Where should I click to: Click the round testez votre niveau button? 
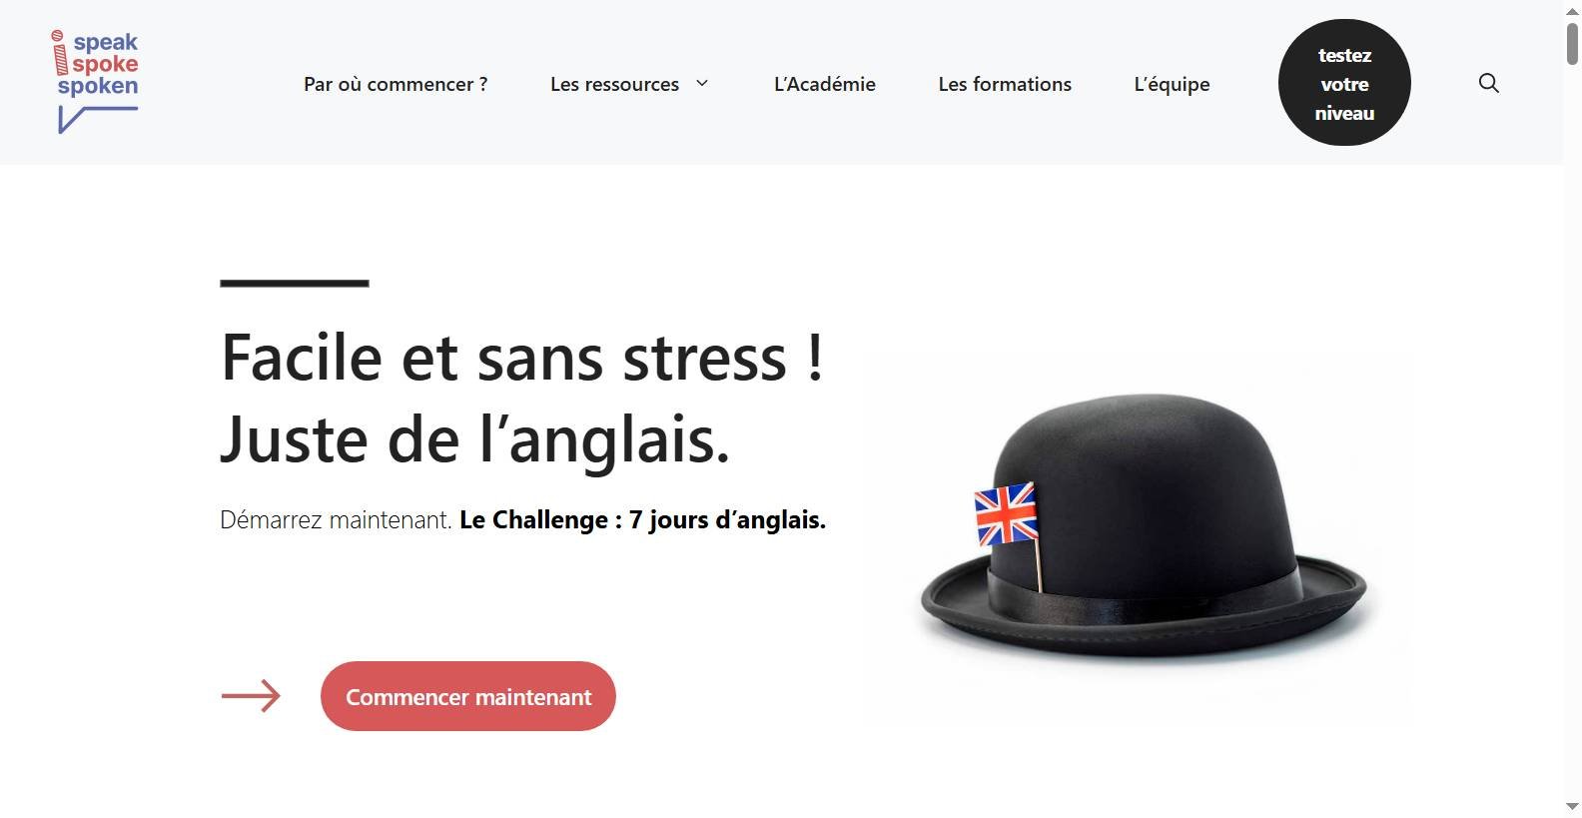[1344, 83]
